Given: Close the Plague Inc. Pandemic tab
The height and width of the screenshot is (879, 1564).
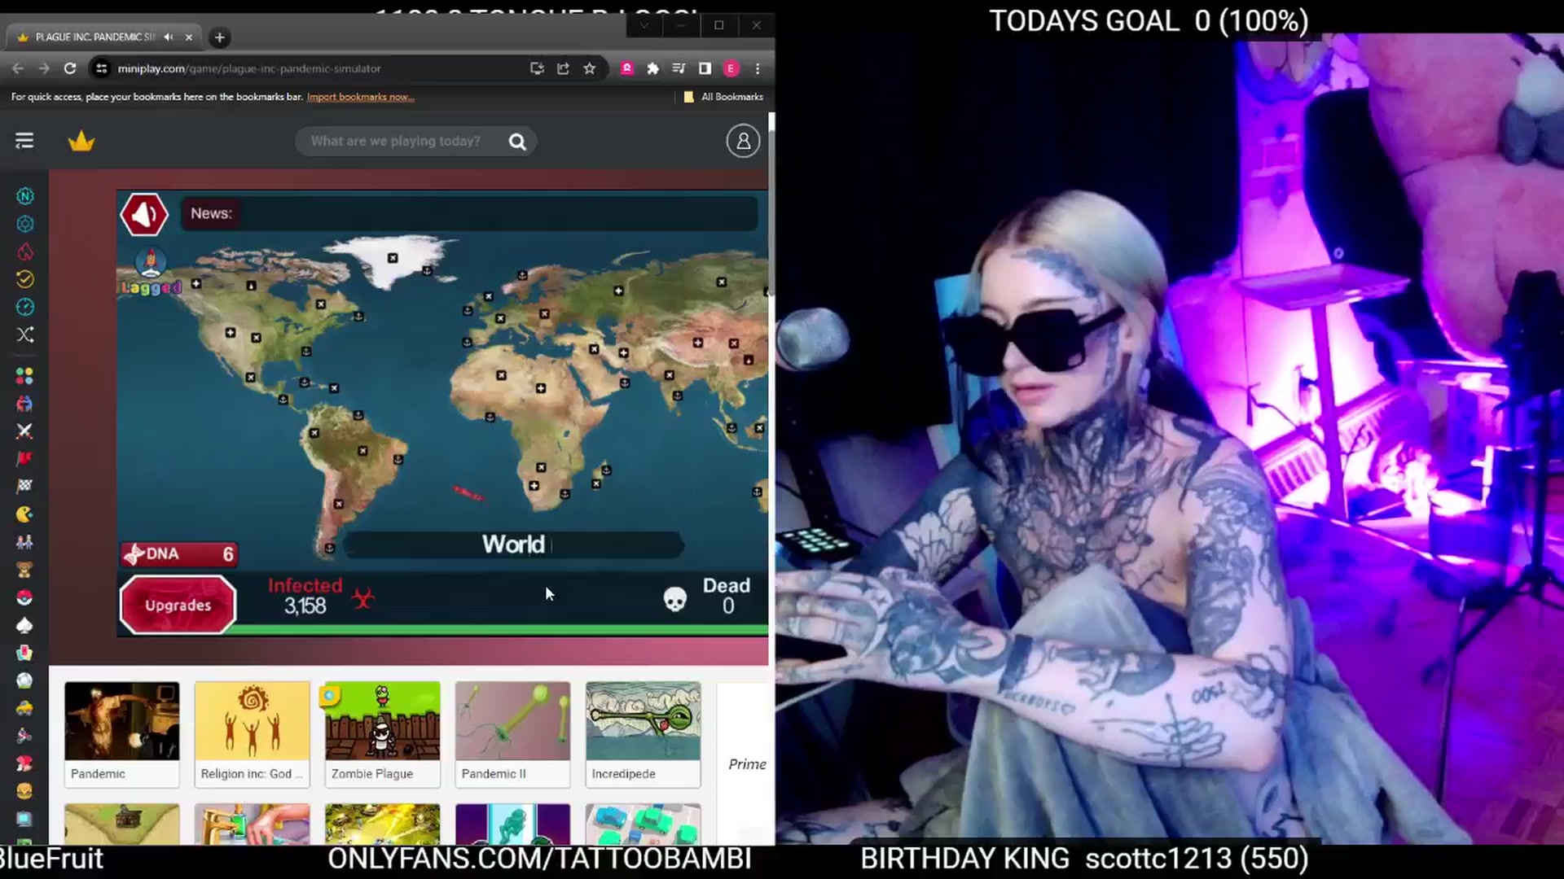Looking at the screenshot, I should (x=189, y=37).
